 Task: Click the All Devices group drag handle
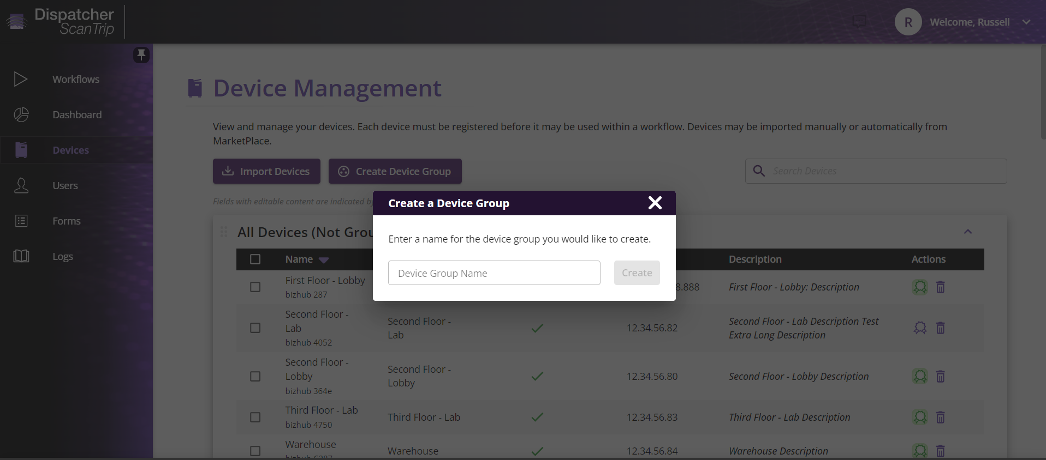click(224, 232)
